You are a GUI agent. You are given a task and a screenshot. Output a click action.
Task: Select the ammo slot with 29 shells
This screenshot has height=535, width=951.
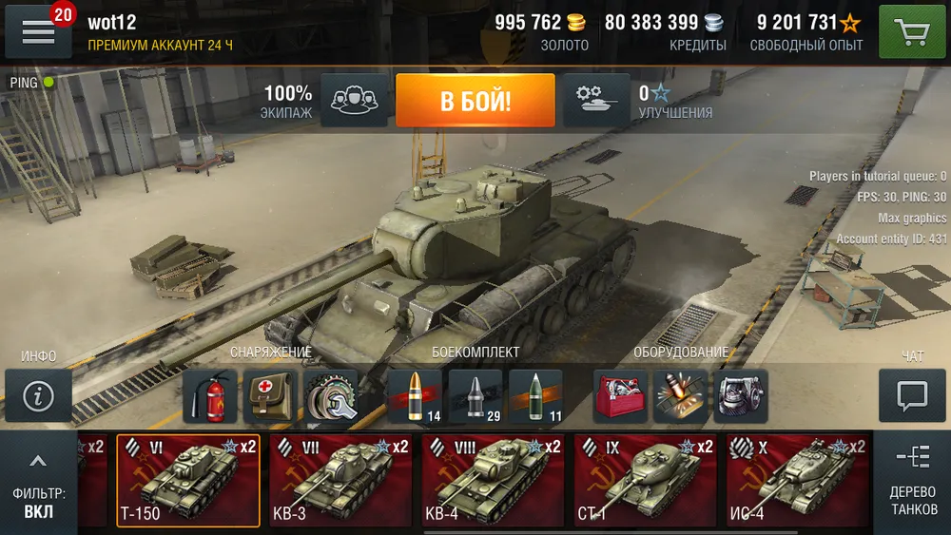click(x=475, y=396)
